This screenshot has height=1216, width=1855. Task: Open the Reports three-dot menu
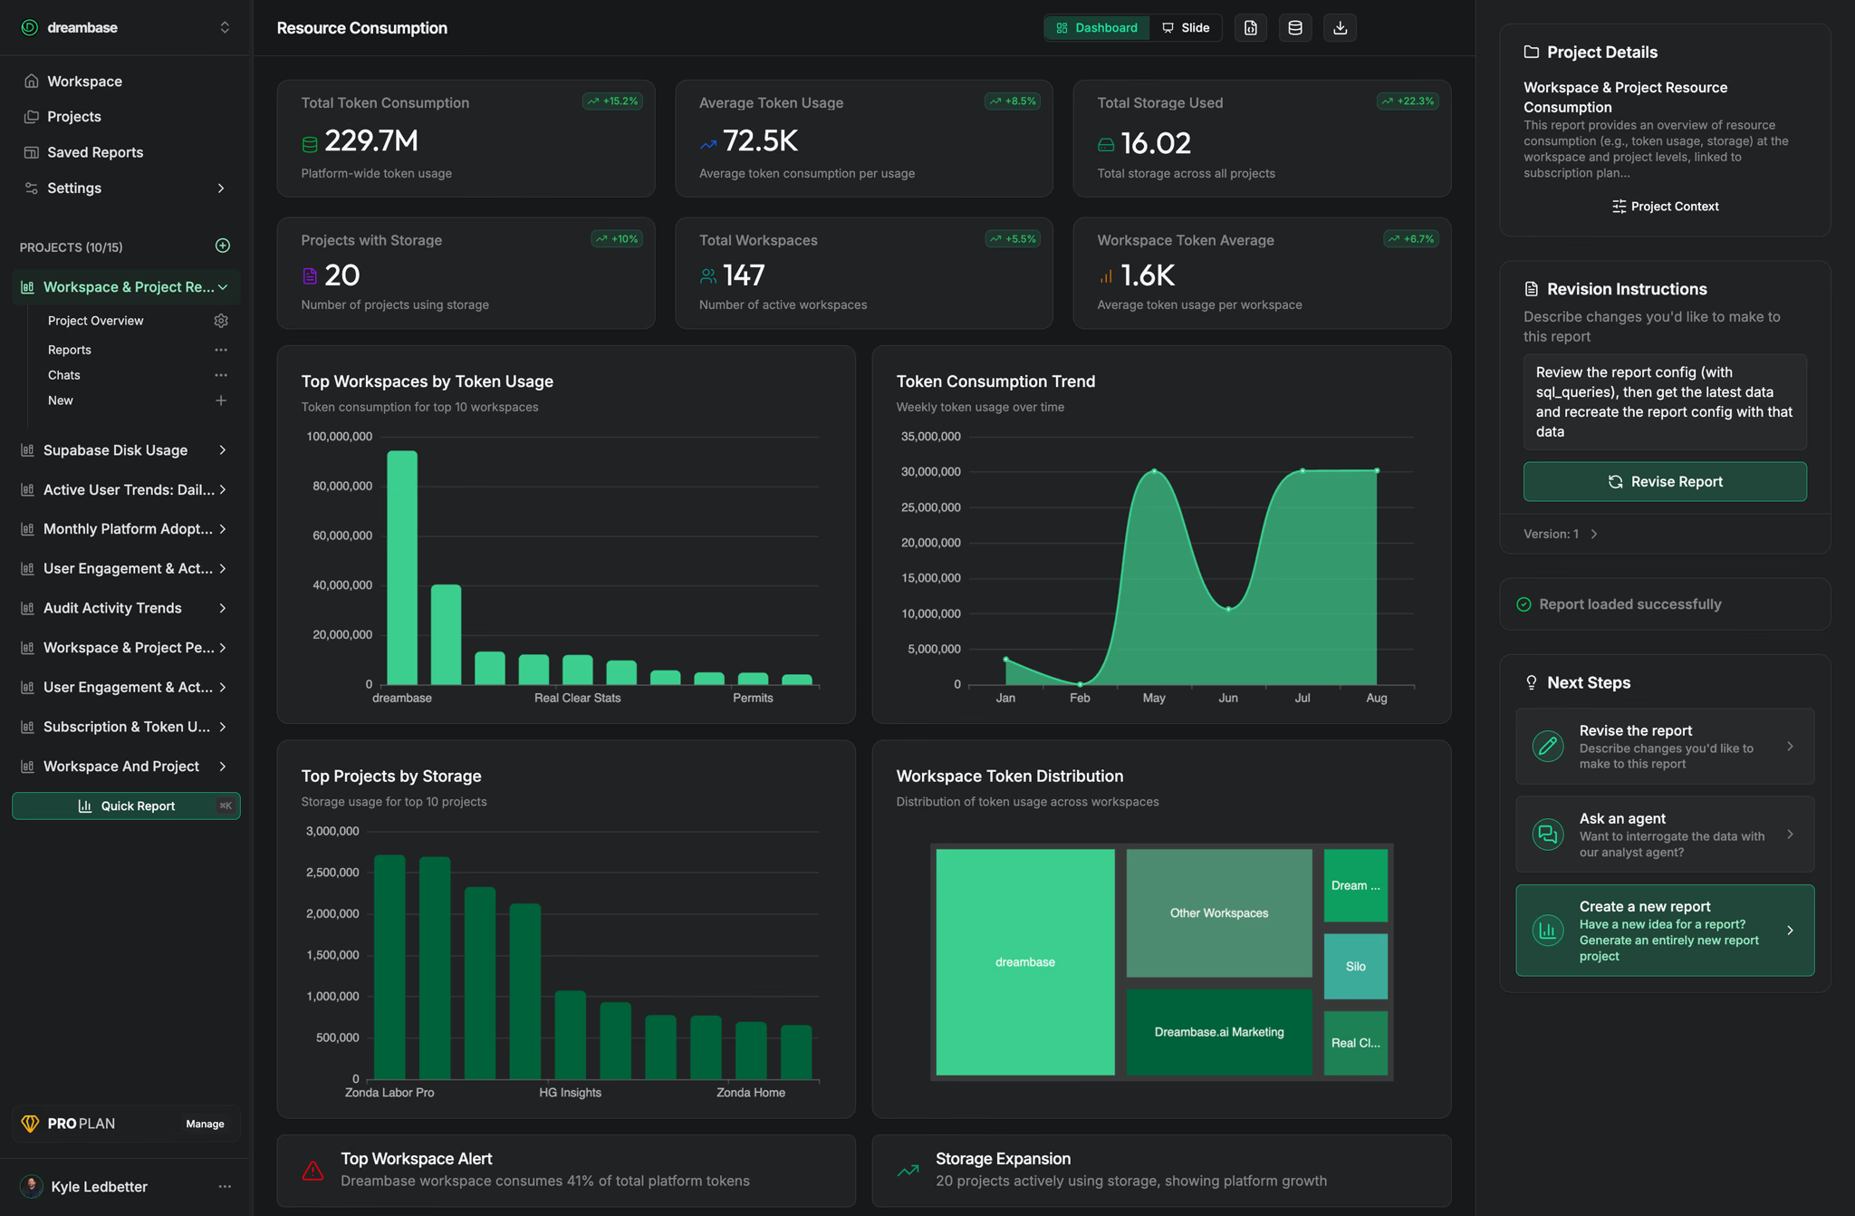point(221,350)
